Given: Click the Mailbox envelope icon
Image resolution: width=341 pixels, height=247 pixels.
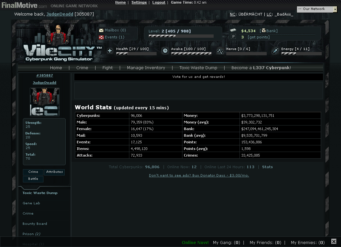Looking at the screenshot, I should (x=101, y=30).
